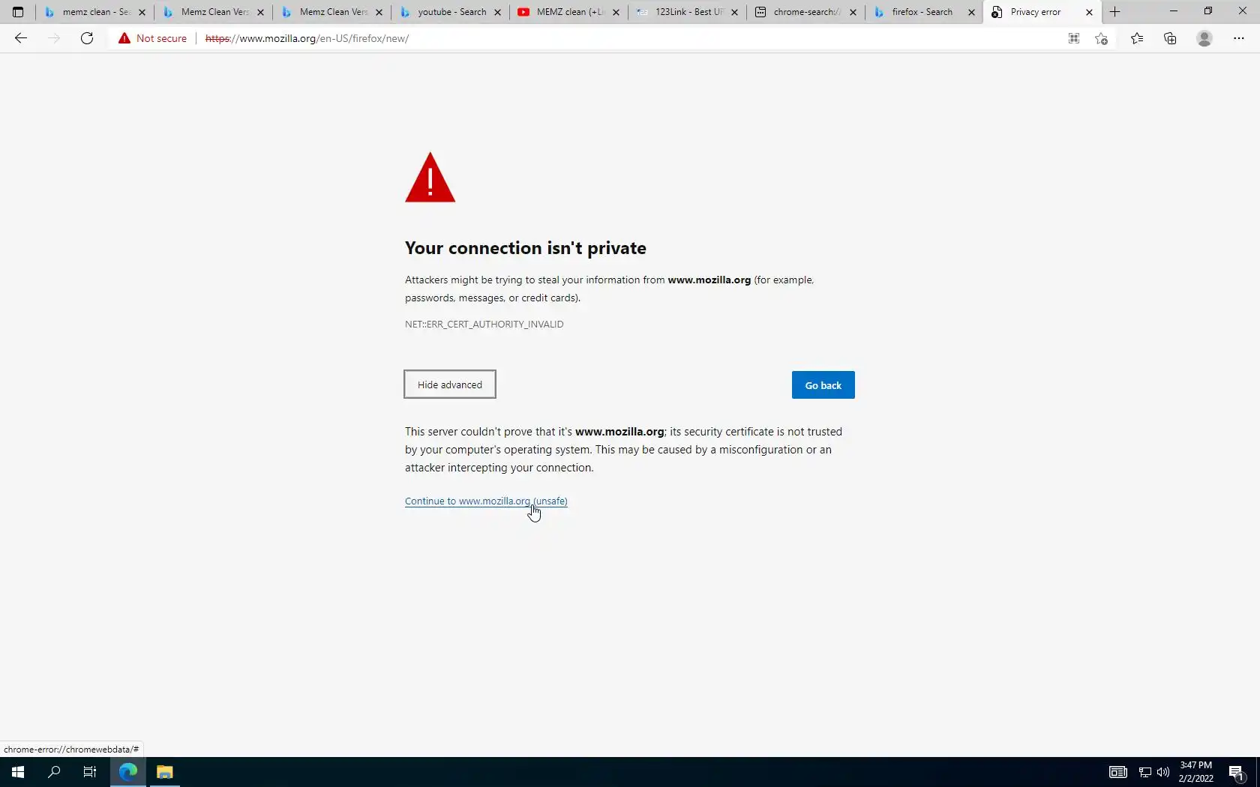This screenshot has width=1260, height=787.
Task: Open the notification center icon
Action: 1237,772
